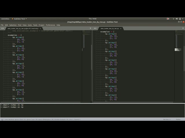185x138 pixels.
Task: Change Tab Size setting in status bar
Action: point(167,120)
